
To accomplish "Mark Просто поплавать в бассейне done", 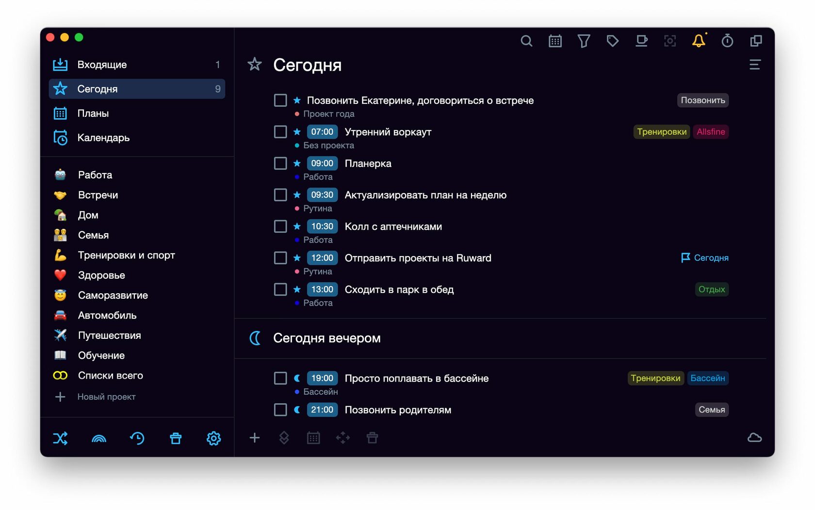I will [280, 378].
